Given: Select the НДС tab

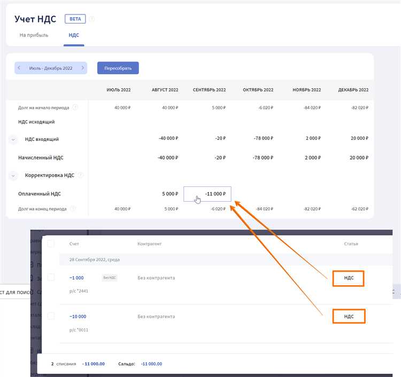Looking at the screenshot, I should (73, 35).
